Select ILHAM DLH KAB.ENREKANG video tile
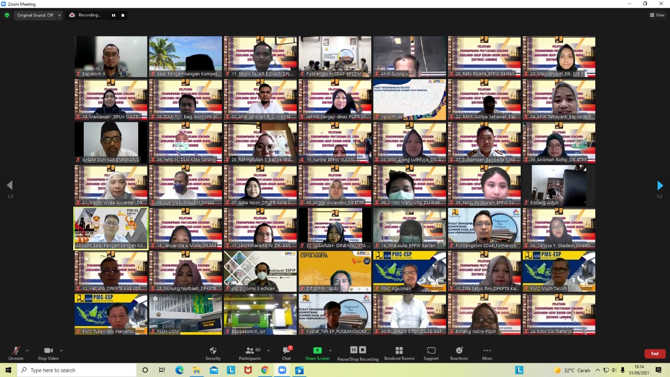Screen dimensions: 670x377 click(x=111, y=142)
